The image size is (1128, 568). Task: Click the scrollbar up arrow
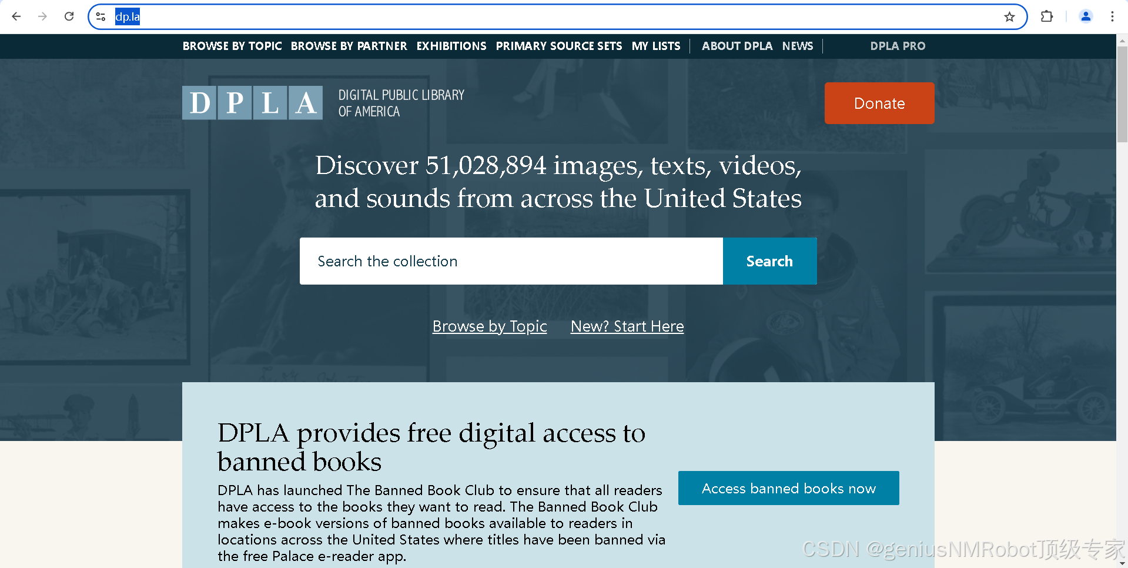[1122, 40]
